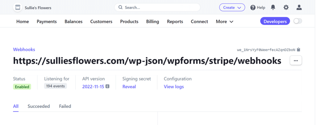Reveal the signing secret
This screenshot has height=125, width=316.
[129, 87]
